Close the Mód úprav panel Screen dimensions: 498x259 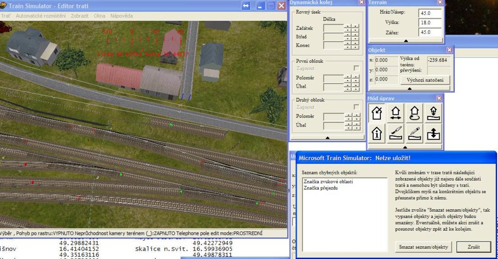tap(439, 98)
